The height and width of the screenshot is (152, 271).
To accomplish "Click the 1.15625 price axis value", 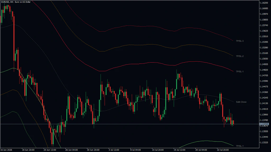I will coord(264,31).
